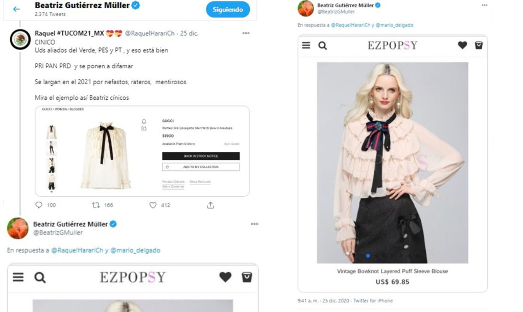
Task: Open search in right EZPOPSY card
Action: pyautogui.click(x=323, y=45)
